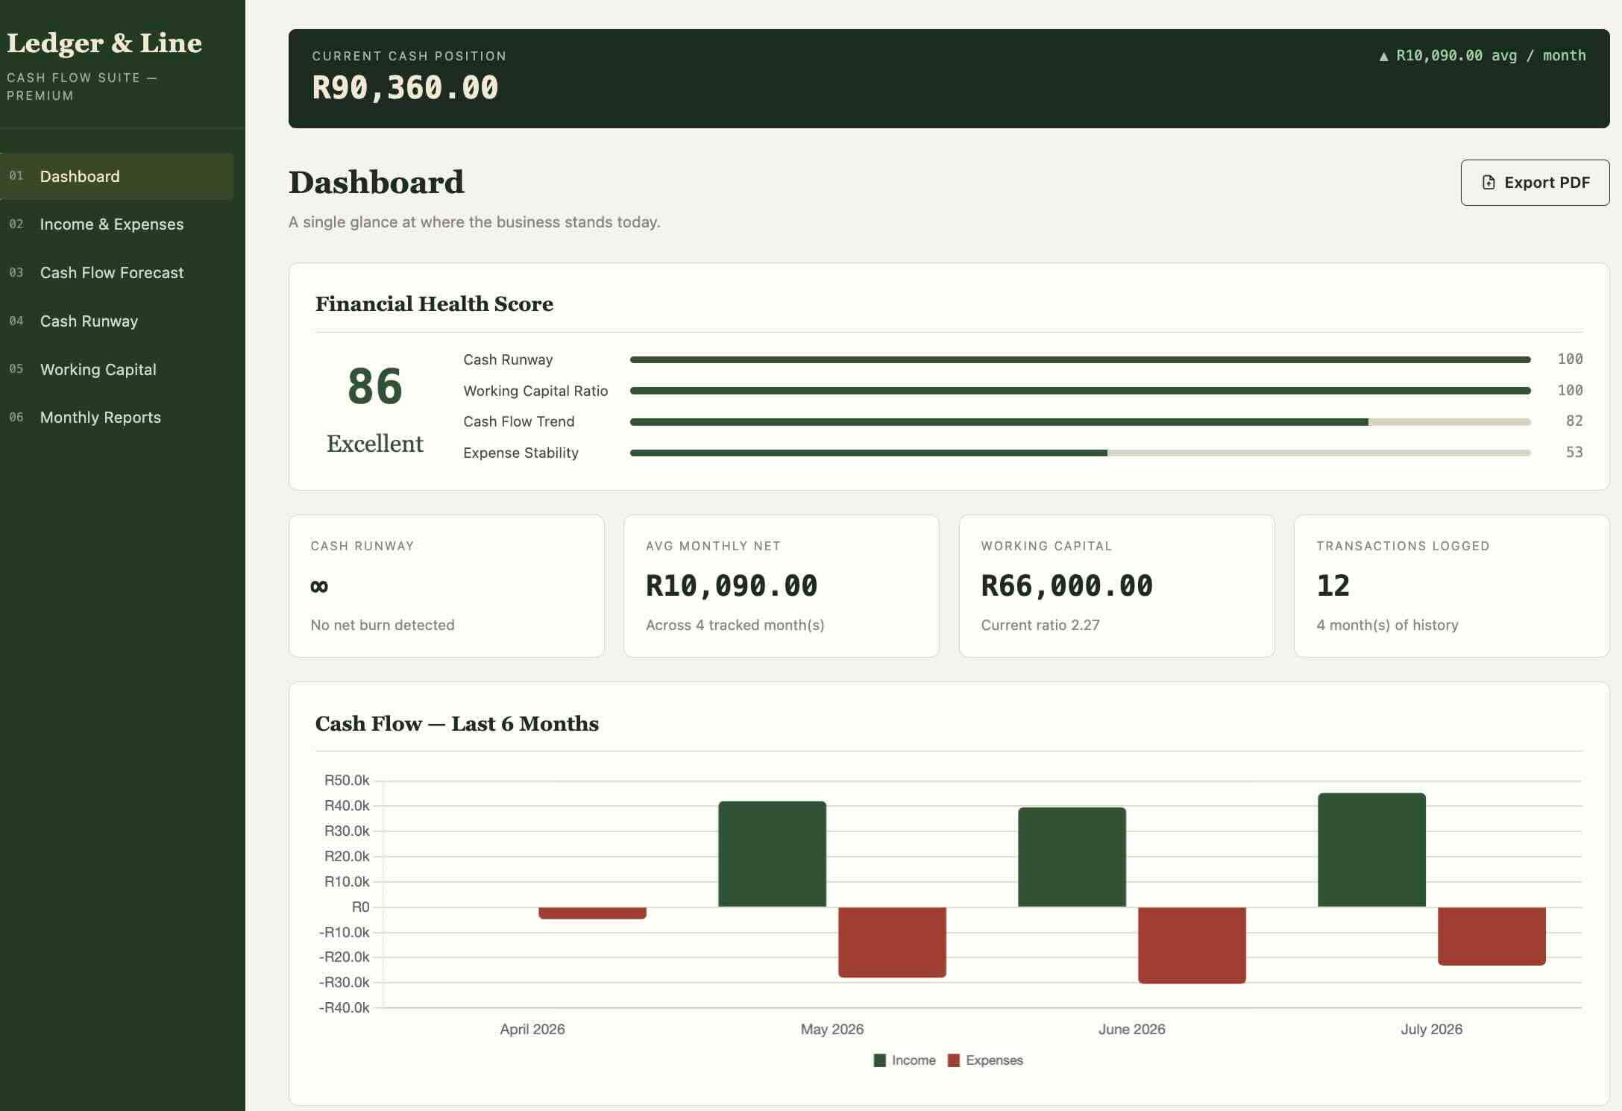Click the 4 month(s) of history text
Viewport: 1622px width, 1111px height.
(x=1388, y=626)
